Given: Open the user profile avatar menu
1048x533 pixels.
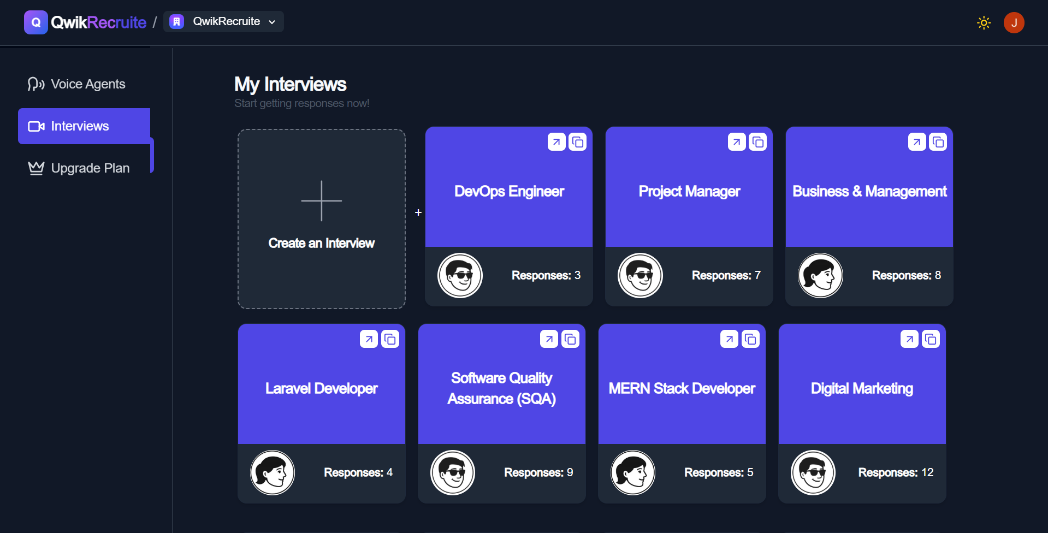Looking at the screenshot, I should 1014,23.
